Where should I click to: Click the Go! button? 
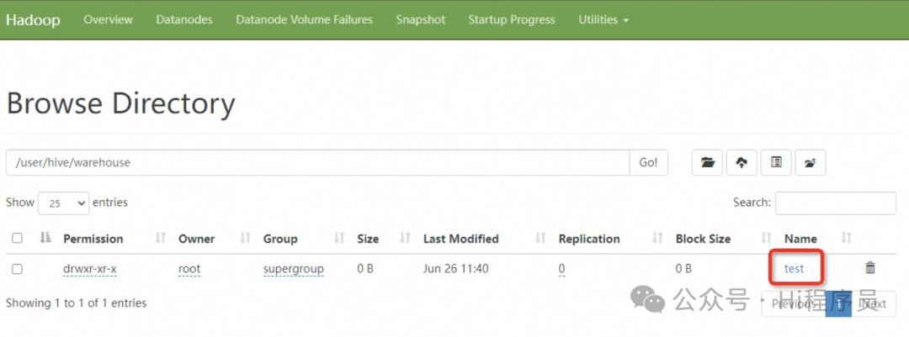[649, 163]
